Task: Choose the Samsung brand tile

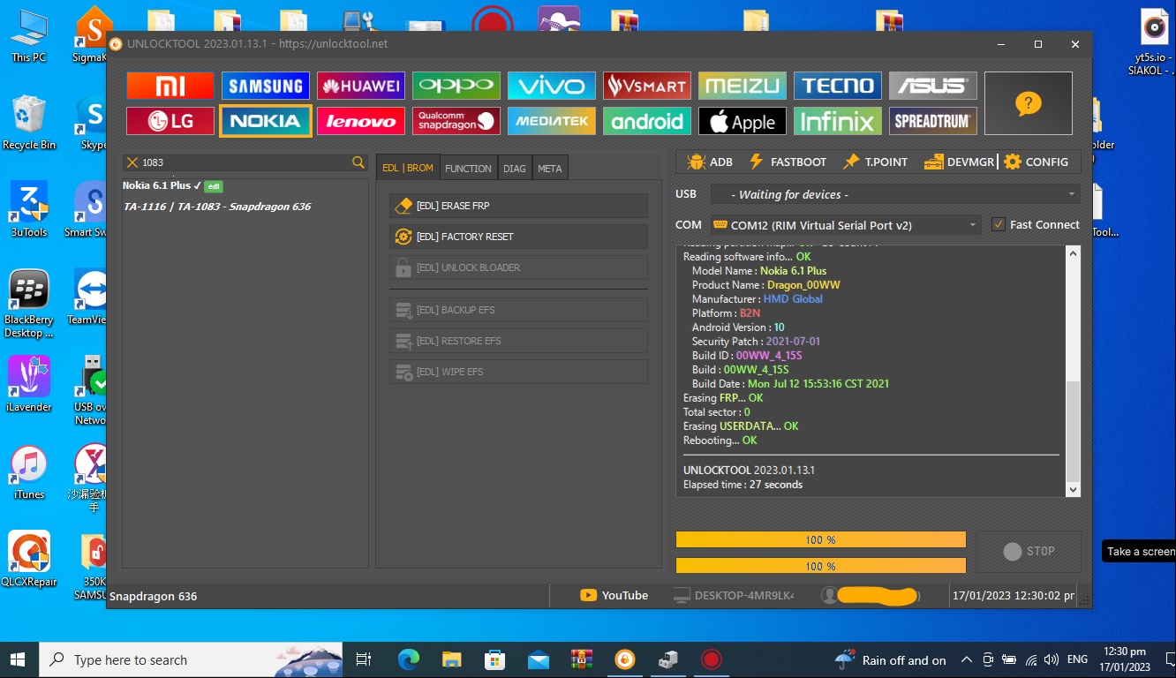Action: click(x=266, y=86)
